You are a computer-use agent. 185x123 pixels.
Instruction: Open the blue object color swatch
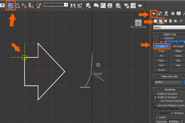[x=184, y=82]
